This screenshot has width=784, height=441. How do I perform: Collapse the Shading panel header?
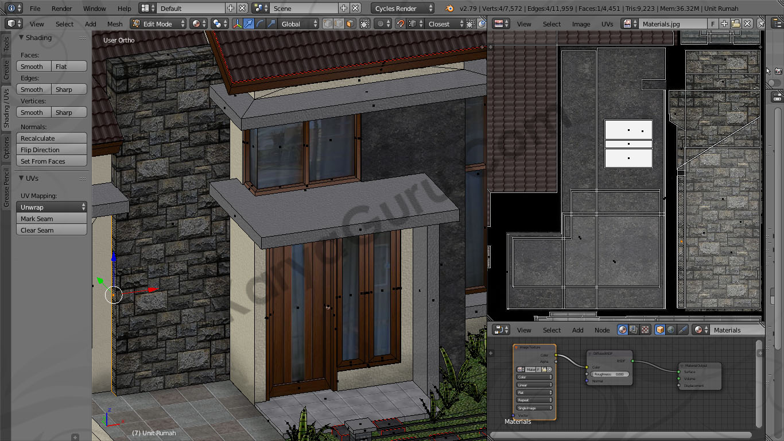coord(38,38)
